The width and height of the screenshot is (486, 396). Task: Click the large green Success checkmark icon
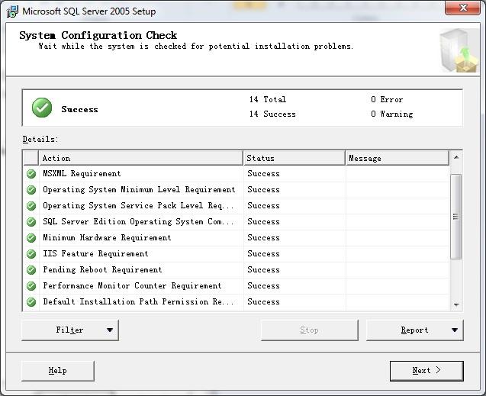coord(42,108)
